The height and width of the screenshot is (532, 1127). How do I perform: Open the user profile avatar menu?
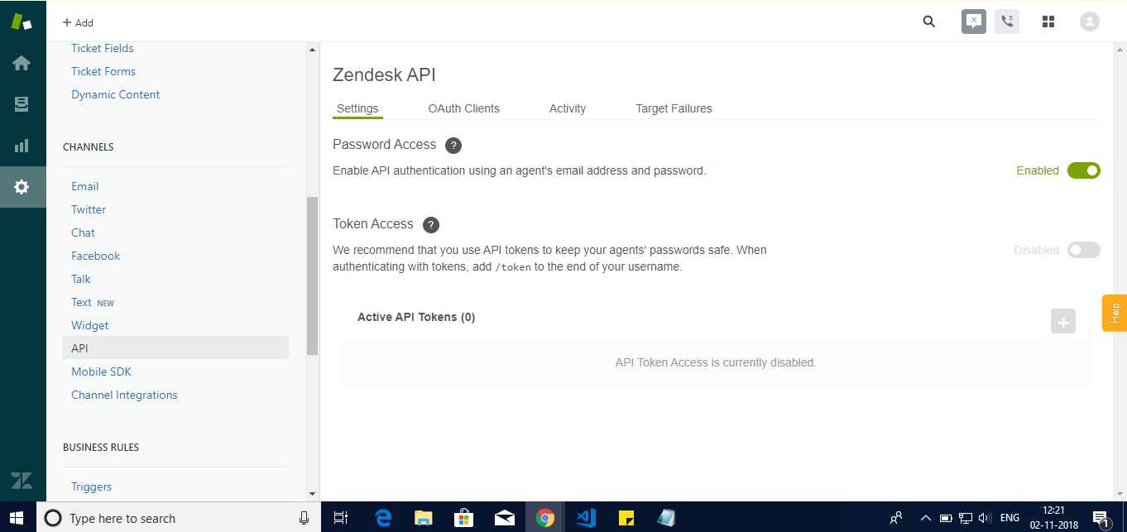point(1090,22)
